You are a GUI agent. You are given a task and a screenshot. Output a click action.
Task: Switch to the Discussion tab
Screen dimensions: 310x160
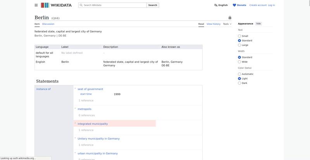[48, 24]
